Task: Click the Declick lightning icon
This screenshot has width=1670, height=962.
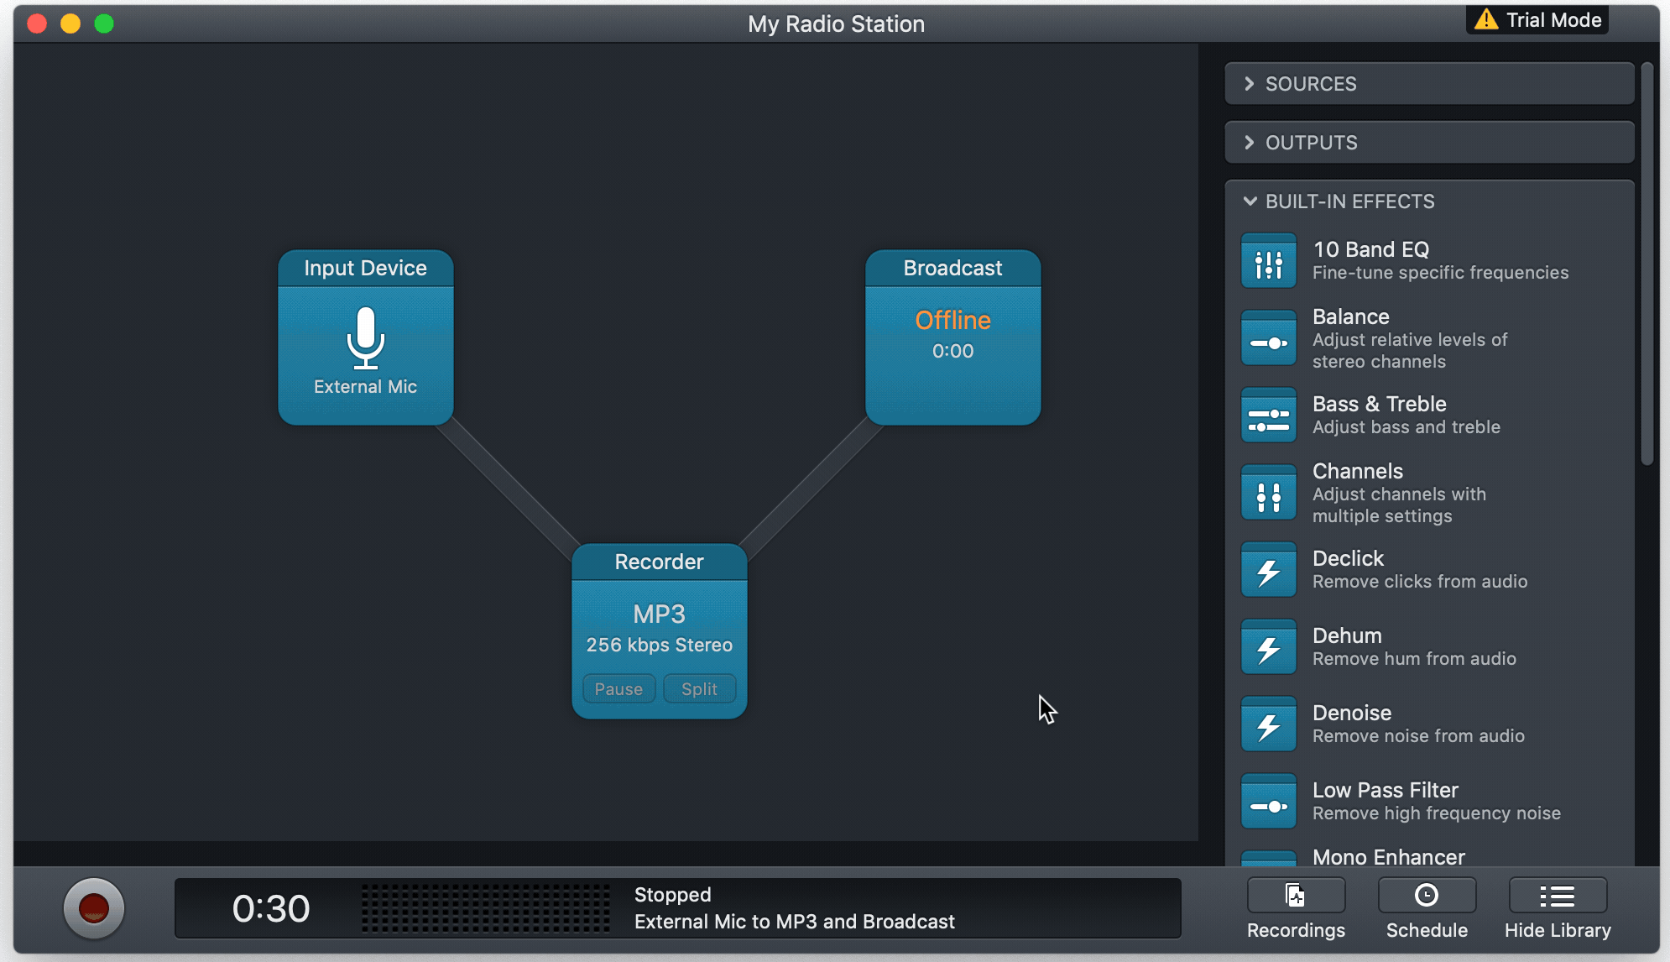Action: pos(1268,570)
